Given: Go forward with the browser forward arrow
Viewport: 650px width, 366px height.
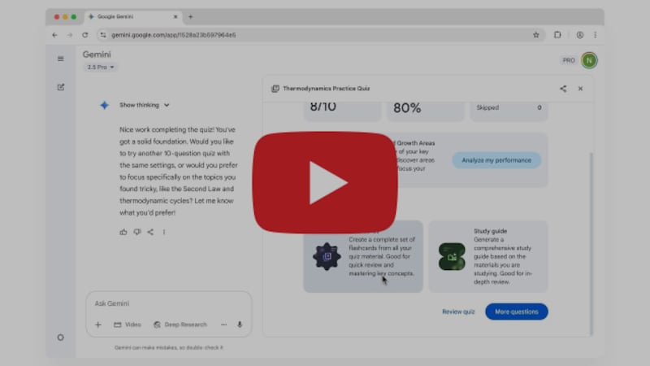Looking at the screenshot, I should (x=70, y=35).
